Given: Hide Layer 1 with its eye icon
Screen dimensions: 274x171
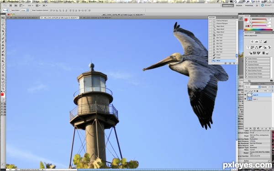Looking at the screenshot, I should [245, 99].
